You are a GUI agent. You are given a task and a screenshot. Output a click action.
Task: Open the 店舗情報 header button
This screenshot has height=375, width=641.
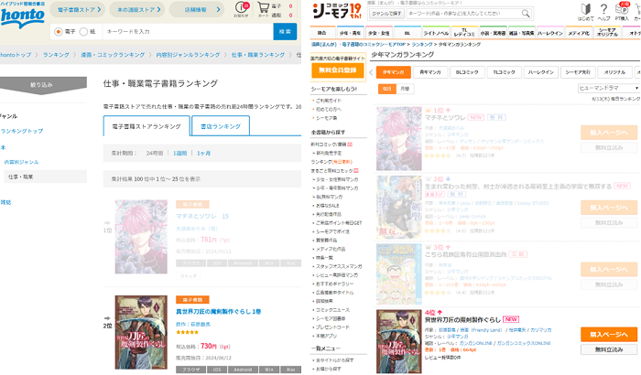197,9
